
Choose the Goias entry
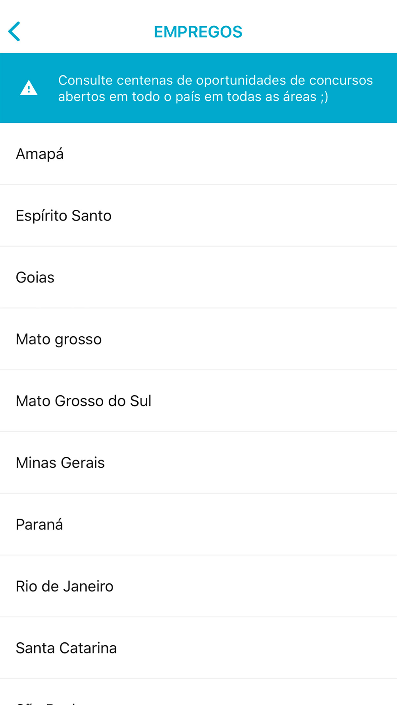point(198,278)
